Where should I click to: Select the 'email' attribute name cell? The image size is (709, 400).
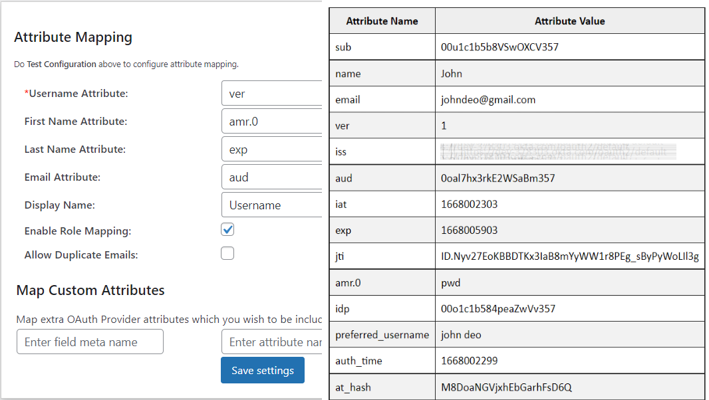pos(382,100)
